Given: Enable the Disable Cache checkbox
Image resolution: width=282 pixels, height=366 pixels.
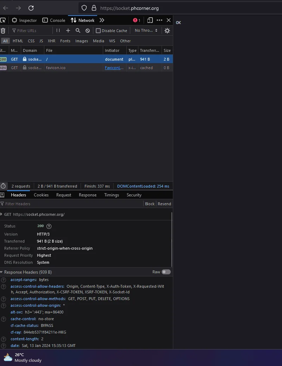Looking at the screenshot, I should click(98, 31).
